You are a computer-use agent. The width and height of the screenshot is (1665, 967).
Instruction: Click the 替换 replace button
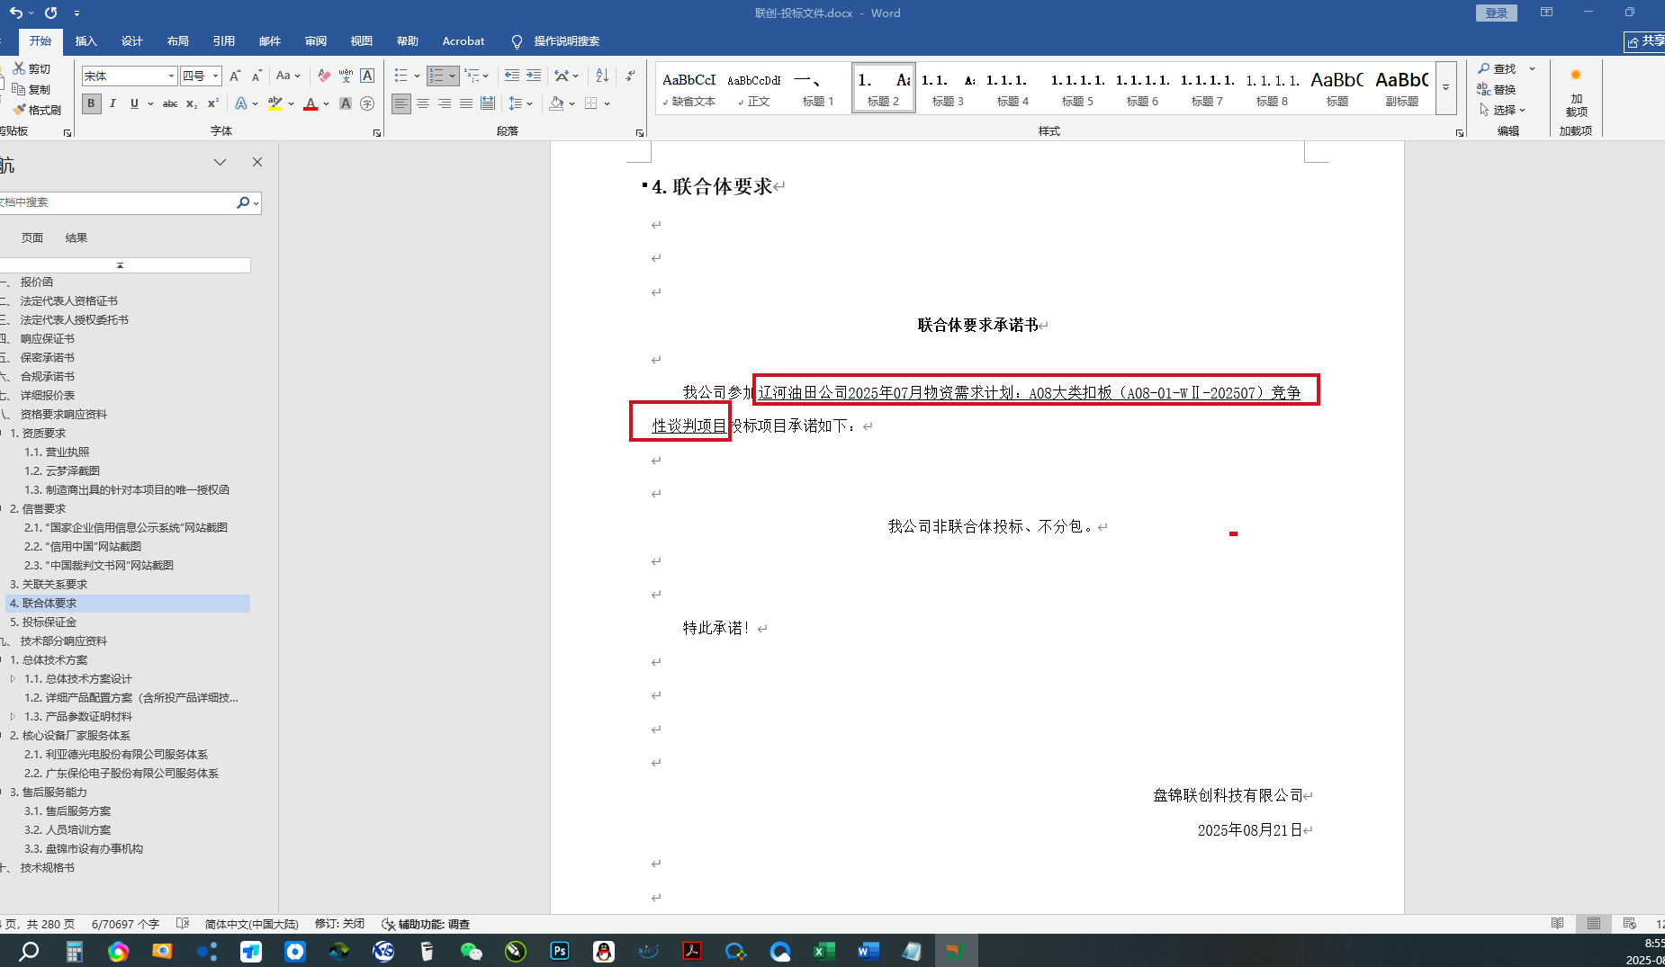(x=1497, y=89)
